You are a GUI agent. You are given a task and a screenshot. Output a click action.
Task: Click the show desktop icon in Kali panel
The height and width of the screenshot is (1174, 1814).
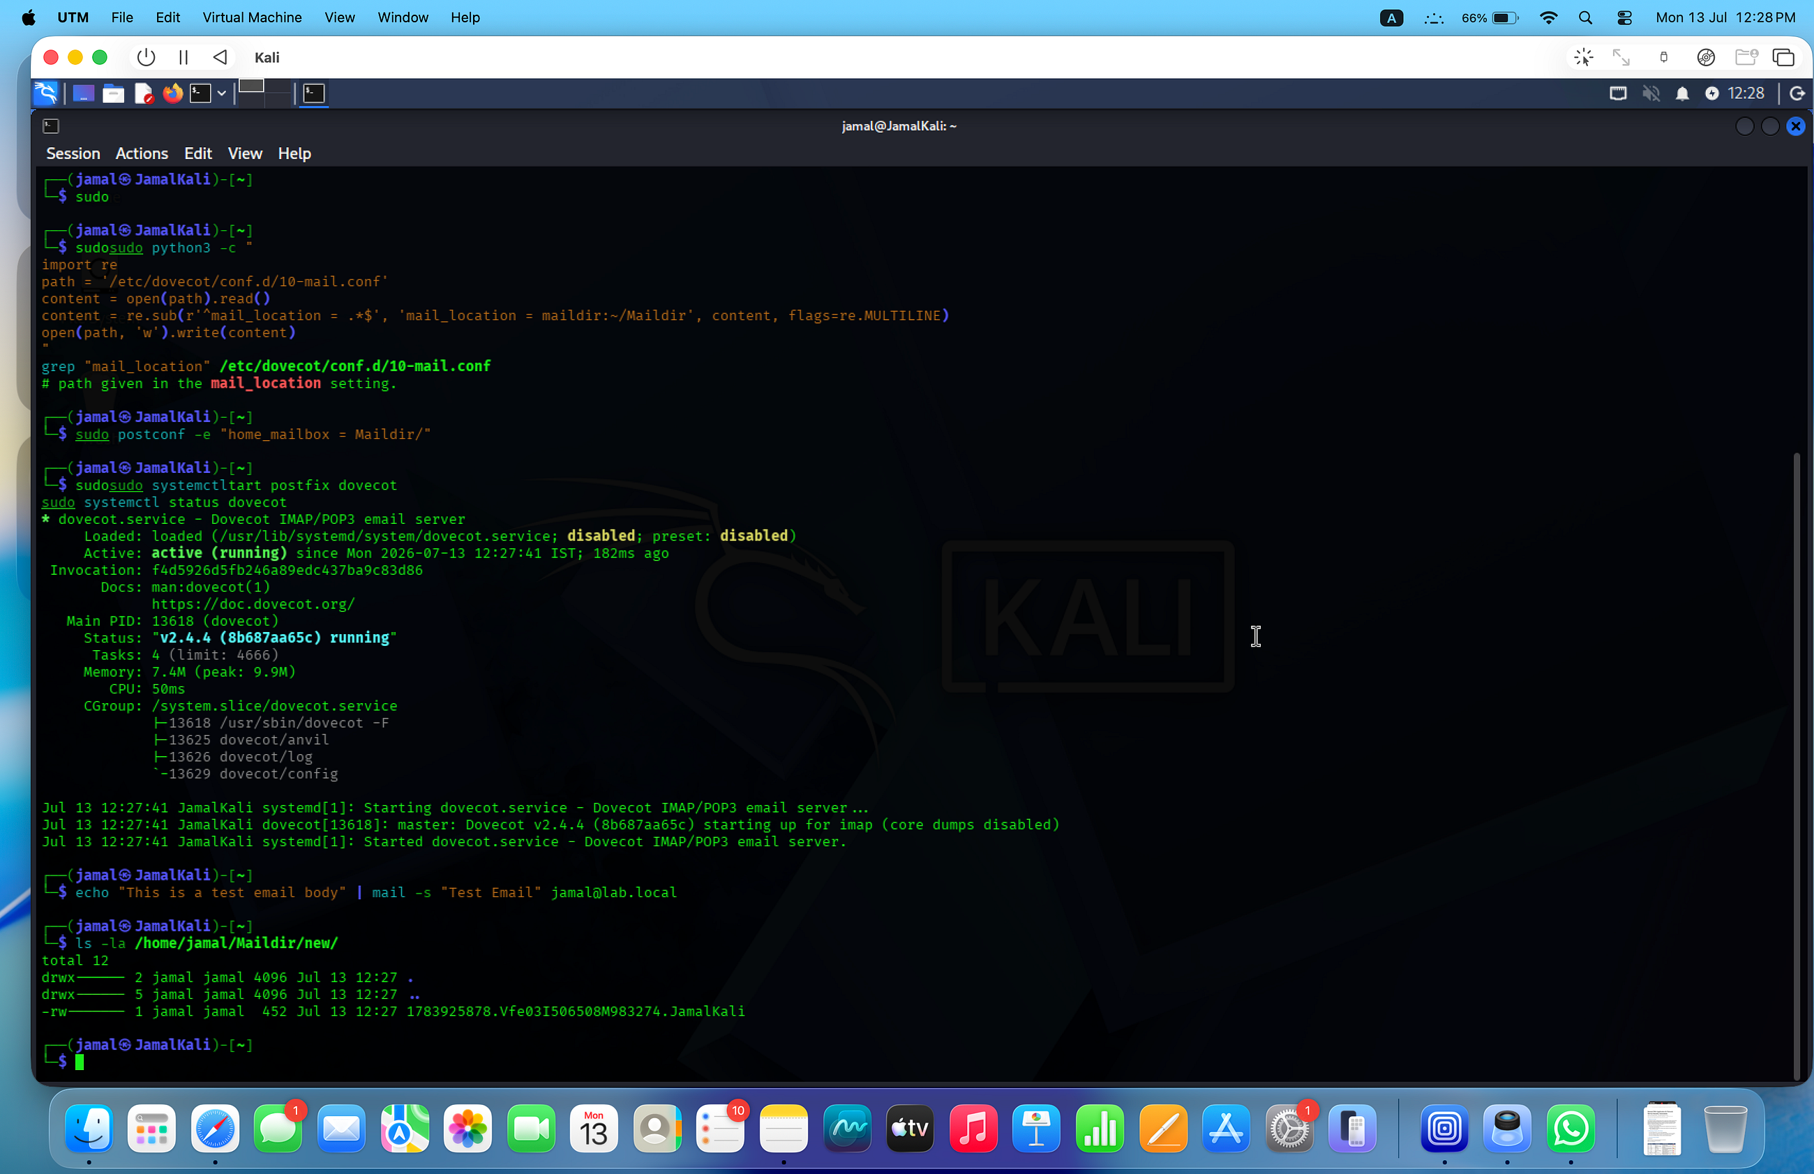[x=83, y=93]
